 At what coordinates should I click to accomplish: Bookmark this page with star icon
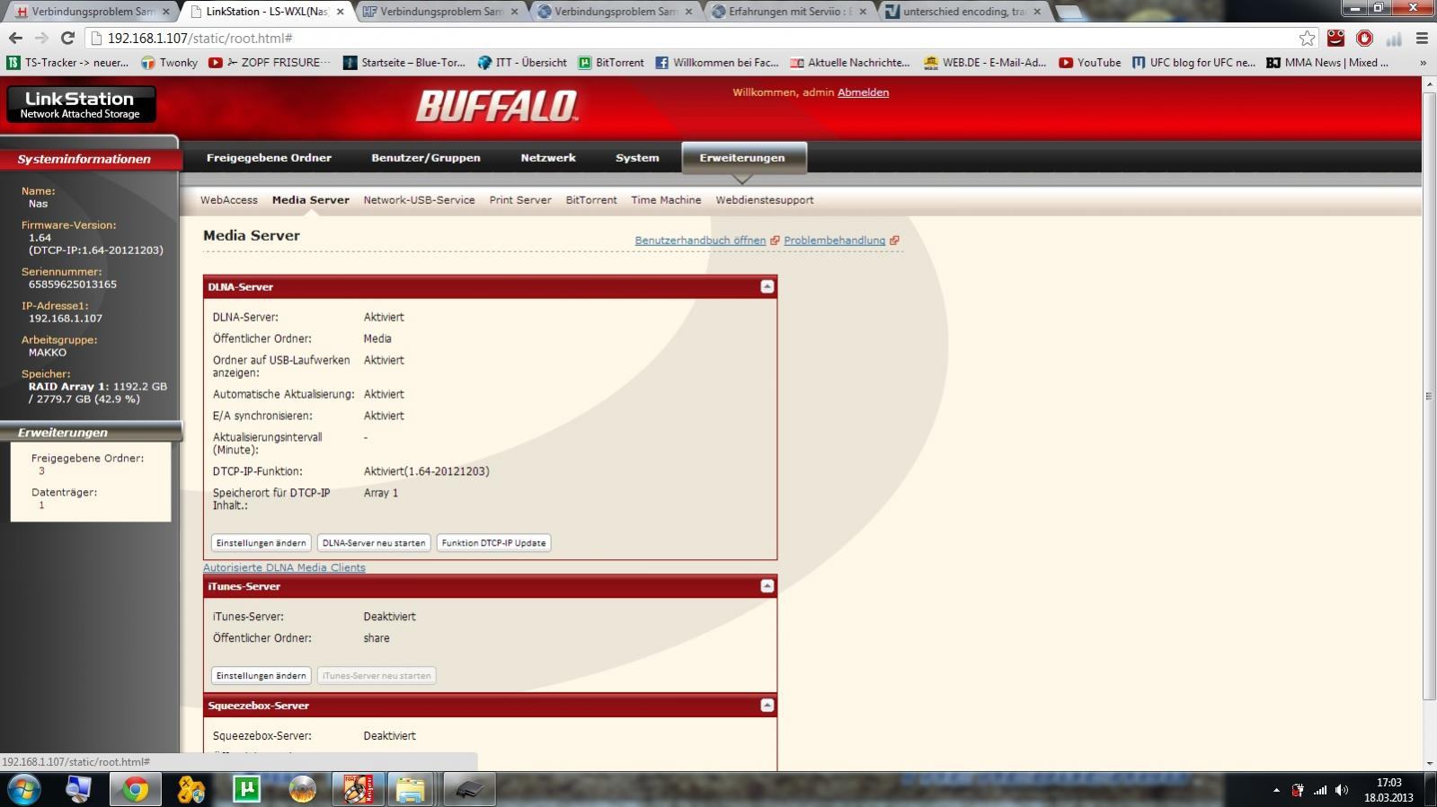point(1307,38)
